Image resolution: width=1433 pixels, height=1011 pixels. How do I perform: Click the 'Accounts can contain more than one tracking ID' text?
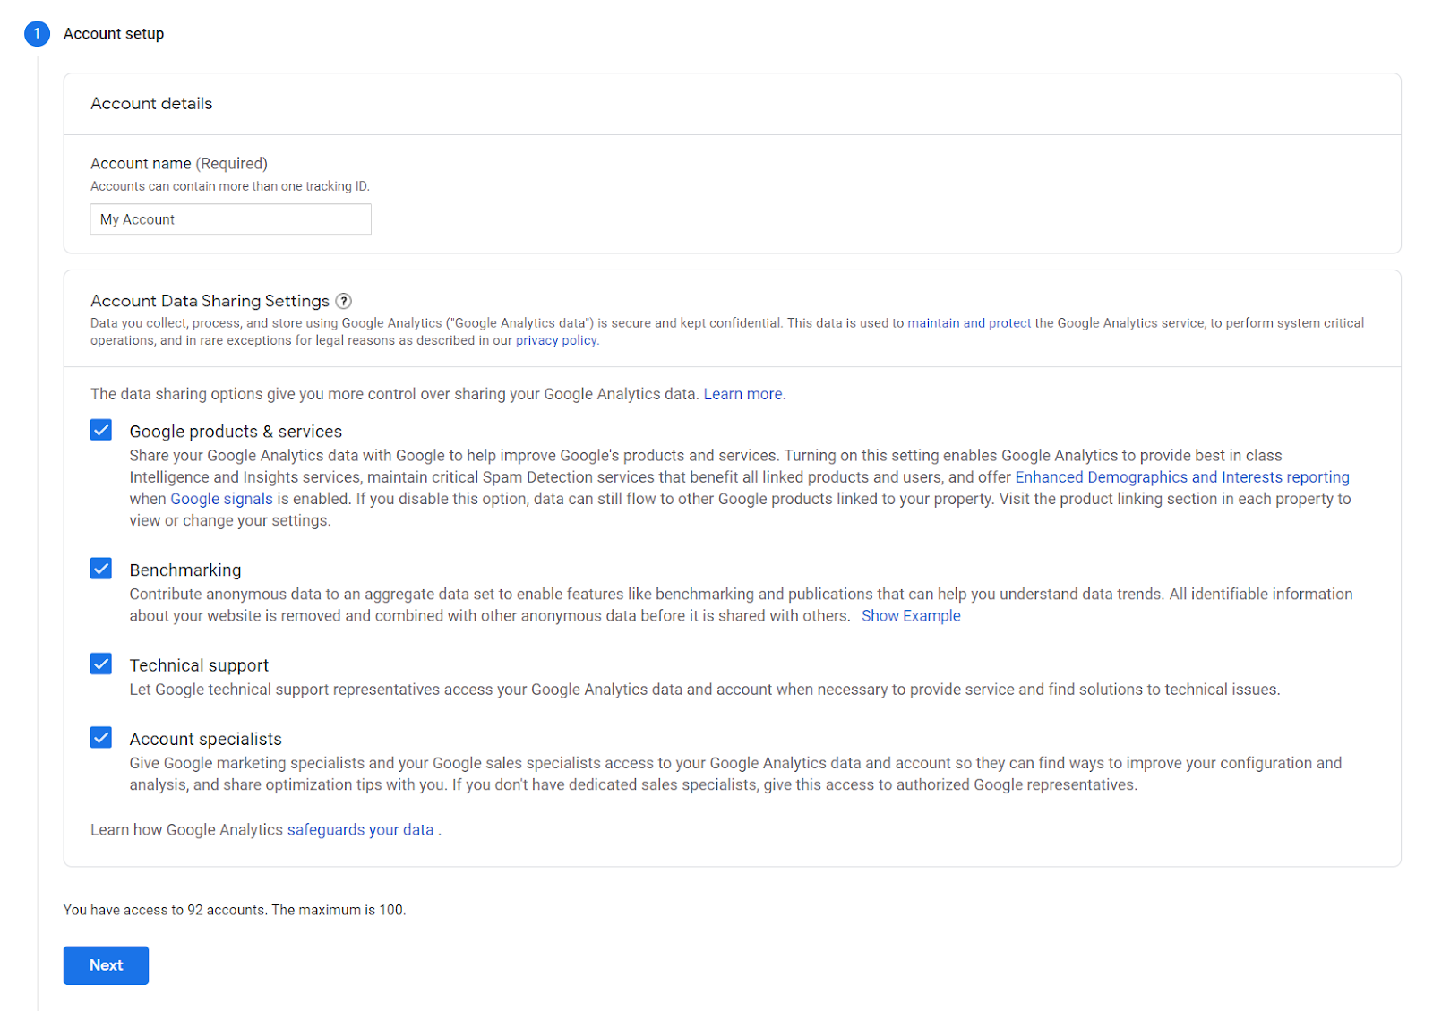click(x=230, y=186)
